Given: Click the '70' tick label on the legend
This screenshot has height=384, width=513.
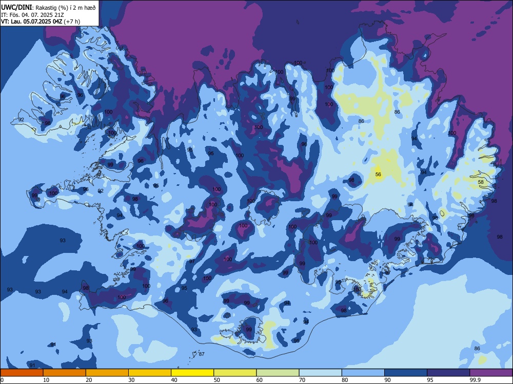Looking at the screenshot, I should 302,380.
